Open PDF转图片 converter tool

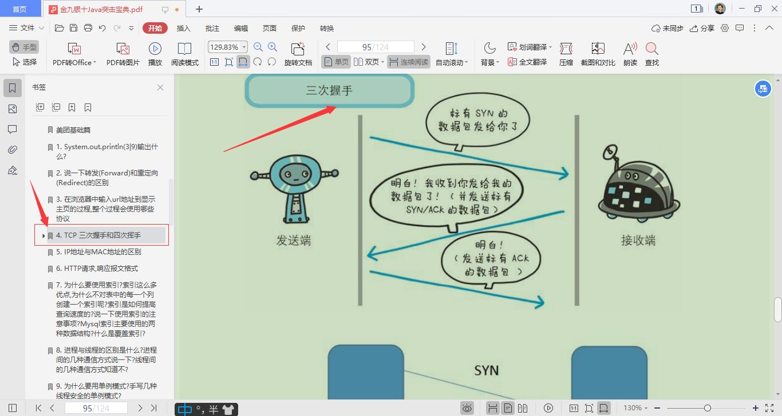coord(123,54)
